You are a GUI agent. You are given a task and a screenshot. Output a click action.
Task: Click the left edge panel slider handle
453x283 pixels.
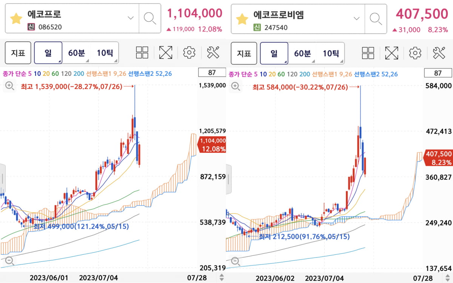2,179
